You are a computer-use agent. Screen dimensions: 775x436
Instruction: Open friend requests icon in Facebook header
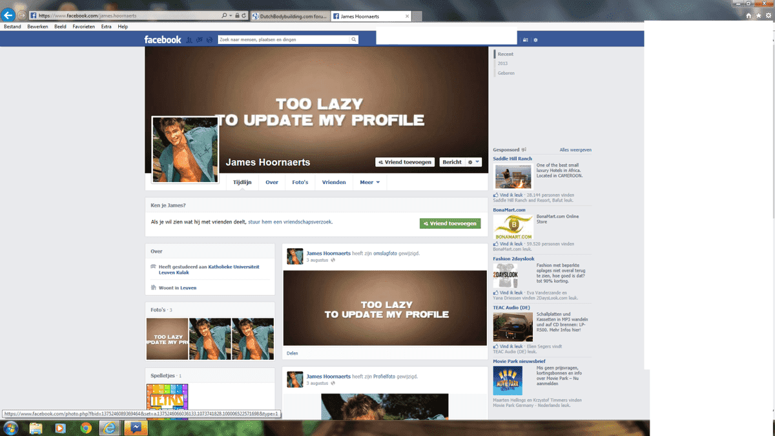[x=189, y=40]
